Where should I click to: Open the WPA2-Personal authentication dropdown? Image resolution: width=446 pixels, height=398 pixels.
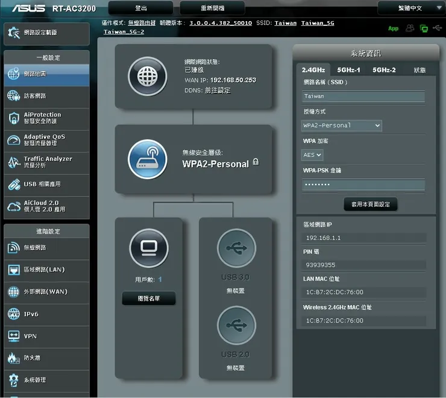point(341,125)
